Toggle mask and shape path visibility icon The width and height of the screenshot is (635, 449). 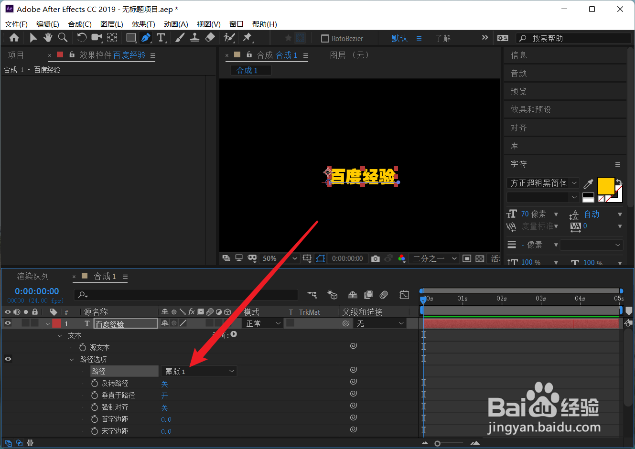(321, 258)
